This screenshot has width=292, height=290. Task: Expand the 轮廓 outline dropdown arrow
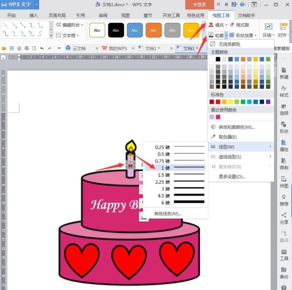tap(226, 35)
